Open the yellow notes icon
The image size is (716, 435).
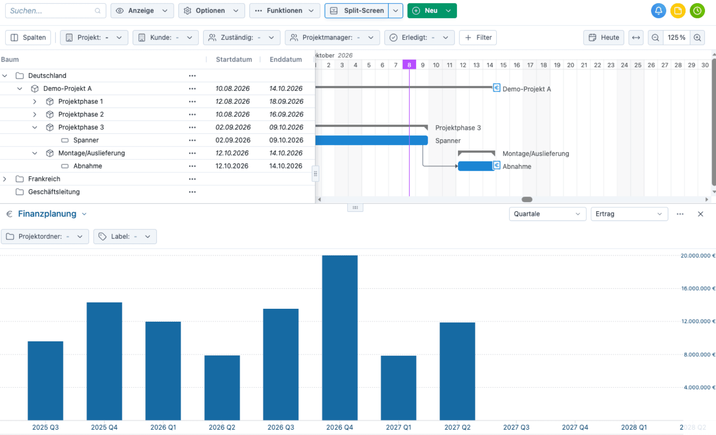(678, 11)
